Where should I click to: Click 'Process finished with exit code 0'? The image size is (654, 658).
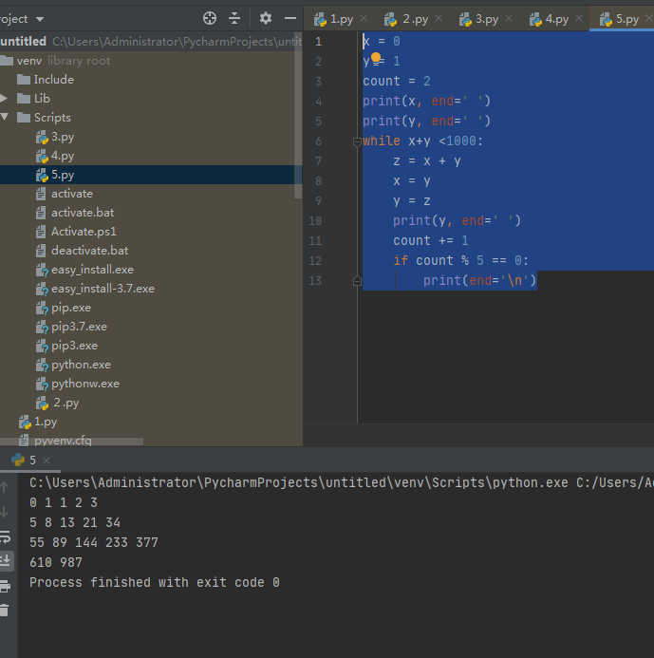point(155,582)
